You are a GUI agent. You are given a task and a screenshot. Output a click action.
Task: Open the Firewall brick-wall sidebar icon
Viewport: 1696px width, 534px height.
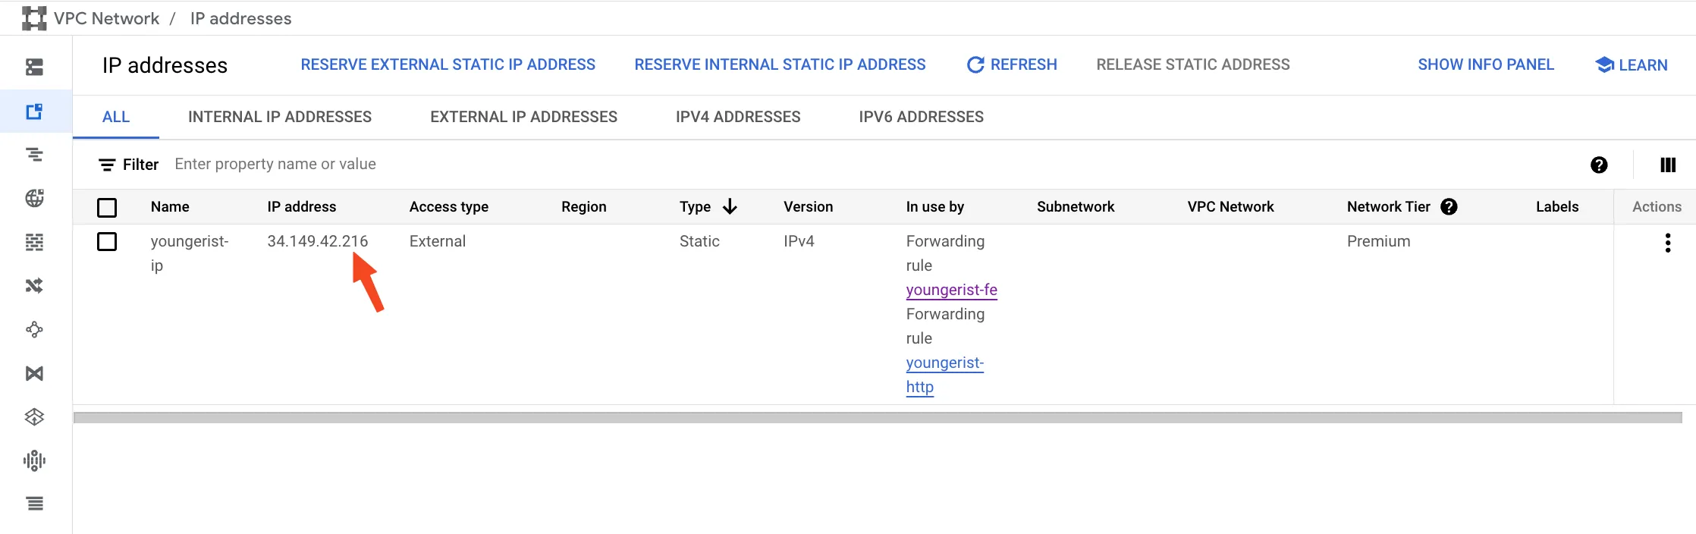pyautogui.click(x=34, y=241)
